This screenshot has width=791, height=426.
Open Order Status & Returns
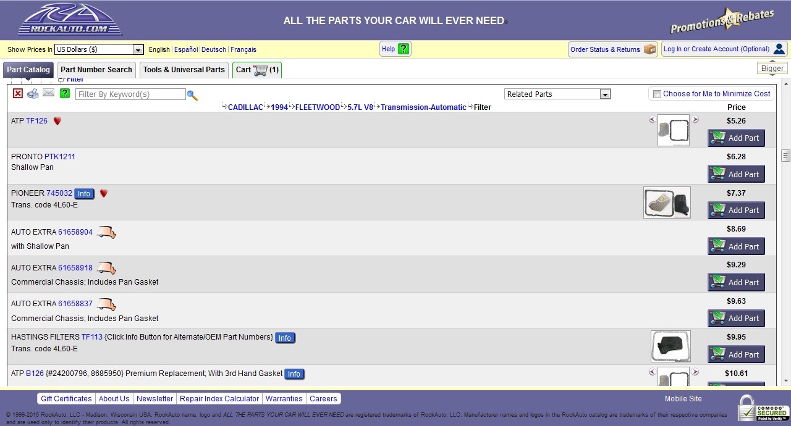(x=612, y=49)
